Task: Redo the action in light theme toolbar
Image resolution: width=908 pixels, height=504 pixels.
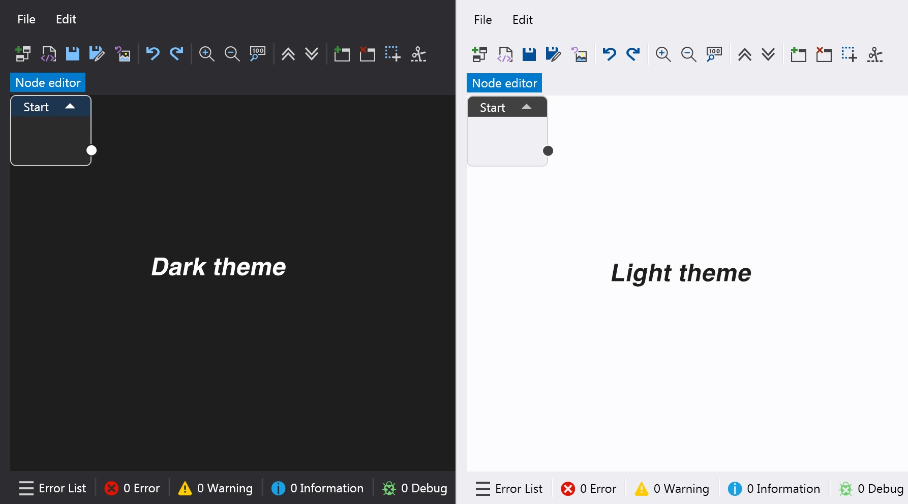Action: 633,54
